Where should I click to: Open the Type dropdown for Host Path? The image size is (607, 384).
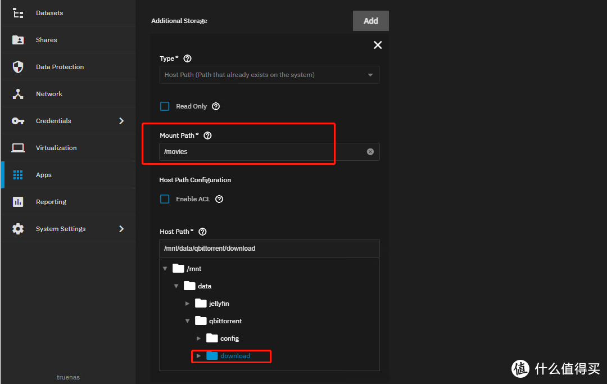[x=269, y=75]
